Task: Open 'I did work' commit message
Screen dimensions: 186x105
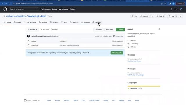Action: point(63,41)
